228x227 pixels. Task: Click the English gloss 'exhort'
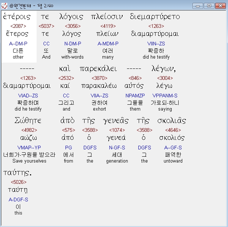point(100,109)
